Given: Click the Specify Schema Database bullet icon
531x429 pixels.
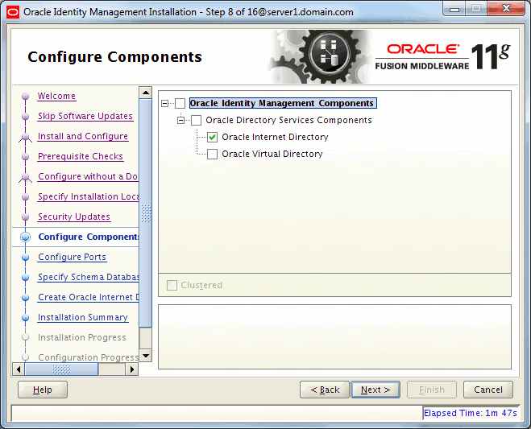Looking at the screenshot, I should point(26,278).
